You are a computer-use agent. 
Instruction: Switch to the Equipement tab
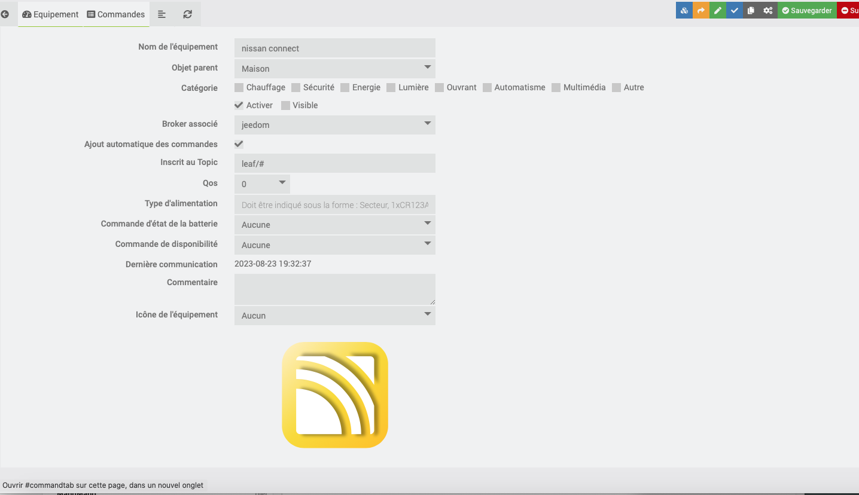click(50, 14)
